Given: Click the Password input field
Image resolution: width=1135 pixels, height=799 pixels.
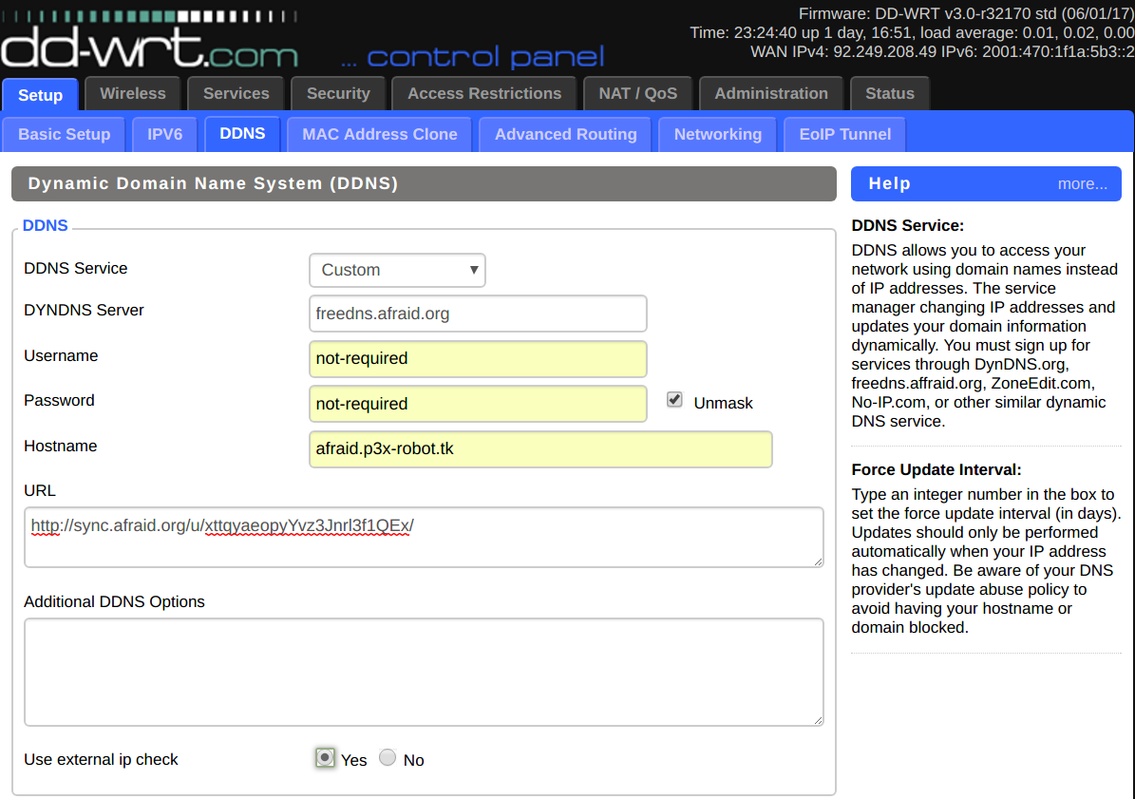Looking at the screenshot, I should [x=478, y=404].
